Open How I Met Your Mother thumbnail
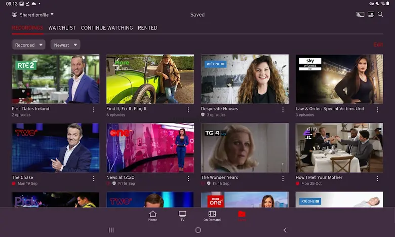395x237 pixels. tap(339, 147)
